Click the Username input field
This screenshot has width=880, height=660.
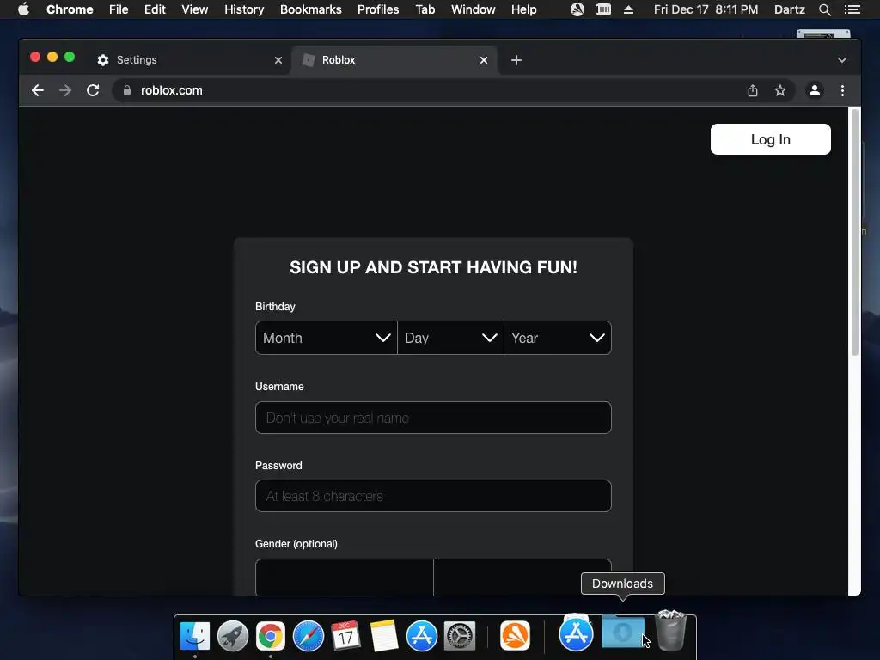pos(433,418)
